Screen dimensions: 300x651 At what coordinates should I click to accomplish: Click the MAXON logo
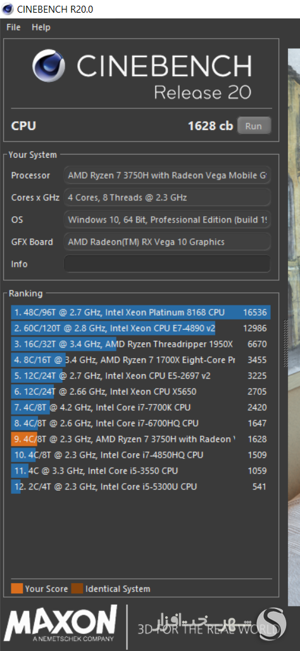coord(61,622)
